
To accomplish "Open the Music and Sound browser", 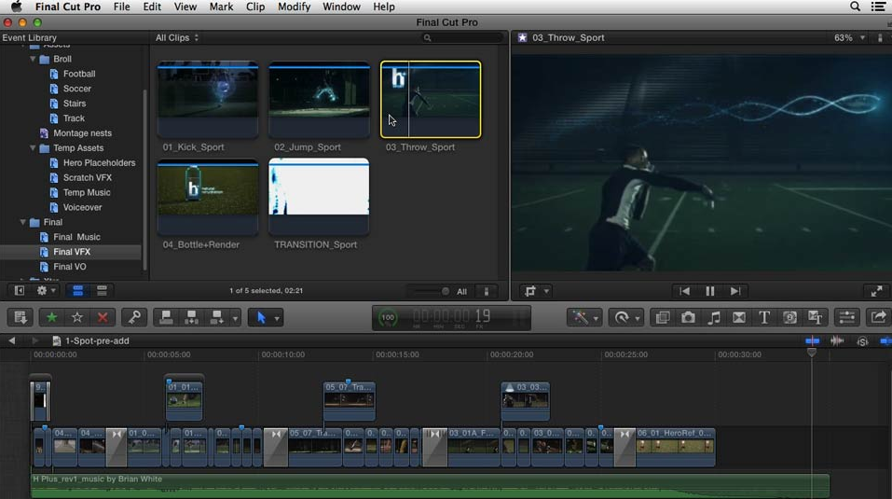I will click(714, 318).
